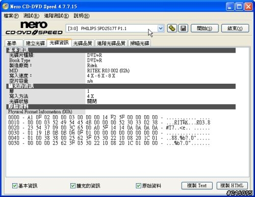Click the 複製 Text button

[197, 185]
